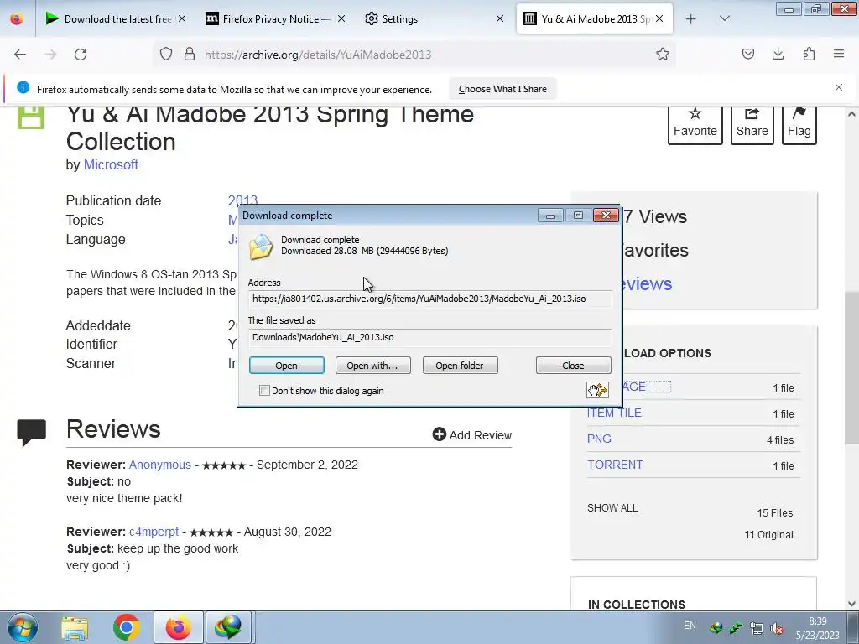Tick Don't show this dialog again checkbox
This screenshot has width=859, height=644.
point(264,391)
